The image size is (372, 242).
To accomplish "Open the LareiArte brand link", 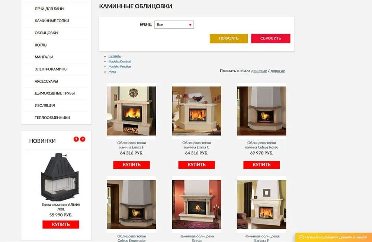I will pos(115,56).
